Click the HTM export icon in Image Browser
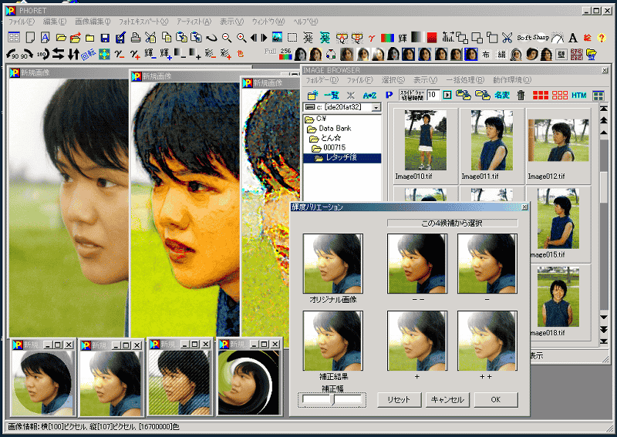The height and width of the screenshot is (437, 617). [579, 95]
